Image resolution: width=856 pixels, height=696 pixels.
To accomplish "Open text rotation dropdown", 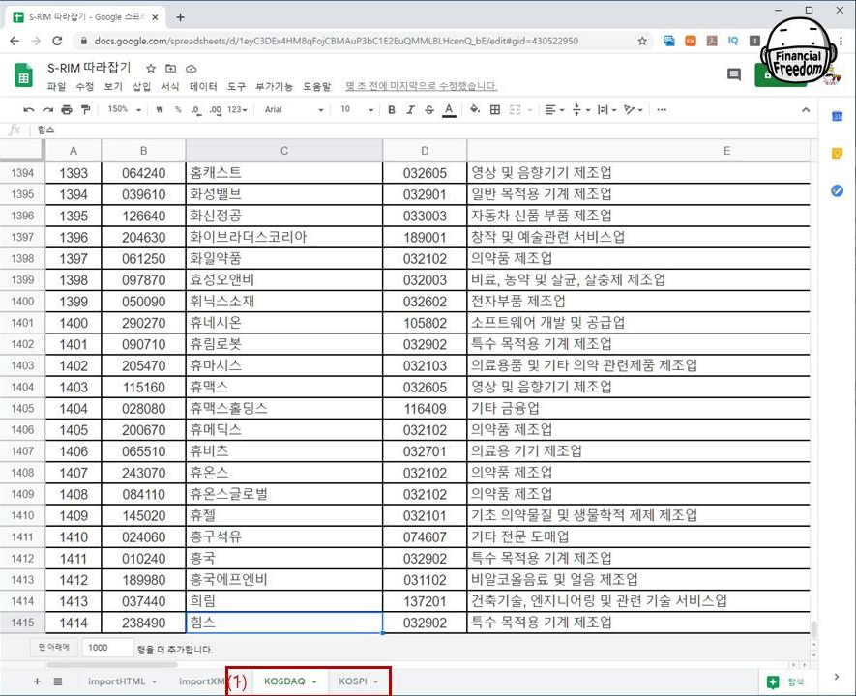I will pos(634,109).
